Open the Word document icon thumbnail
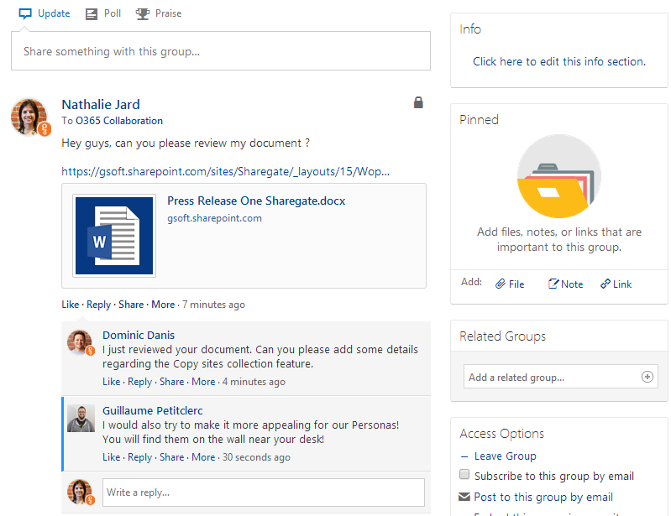The image size is (671, 516). (114, 236)
